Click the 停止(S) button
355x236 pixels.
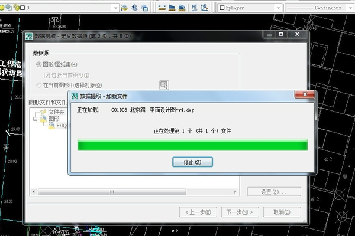coord(192,162)
